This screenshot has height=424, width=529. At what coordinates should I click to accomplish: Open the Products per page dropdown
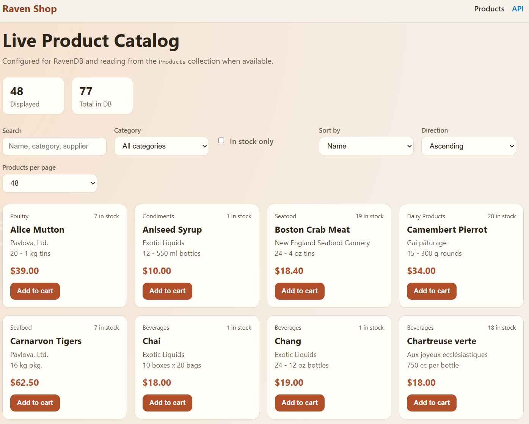tap(50, 183)
